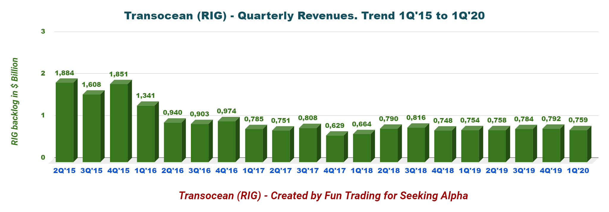Image resolution: width=609 pixels, height=212 pixels.
Task: Select the value label "0,816"
Action: [x=416, y=118]
